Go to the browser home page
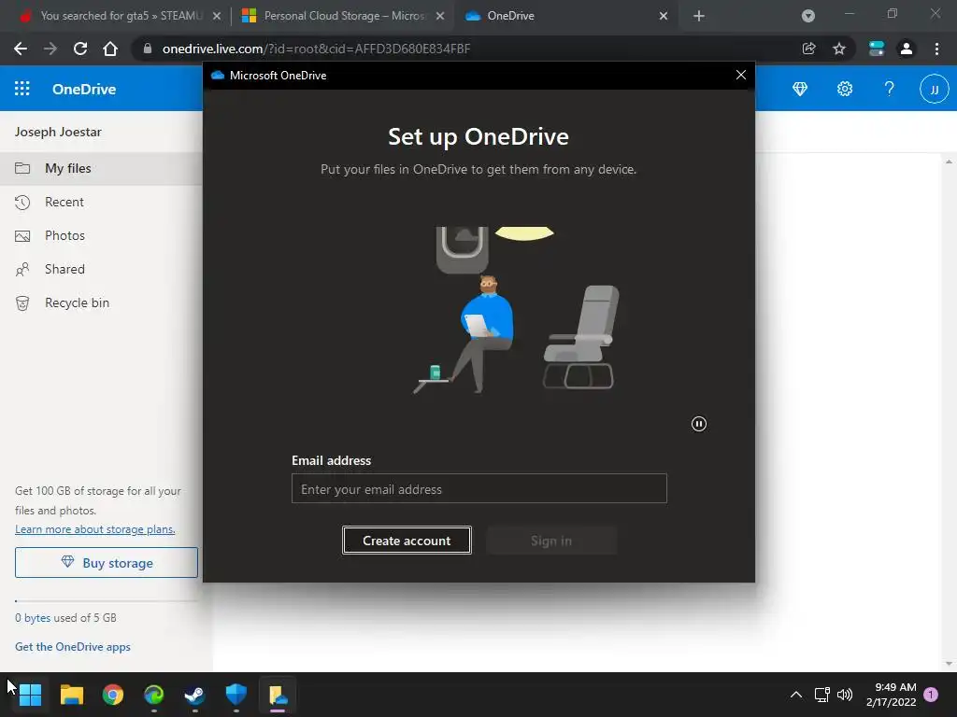 click(x=110, y=49)
